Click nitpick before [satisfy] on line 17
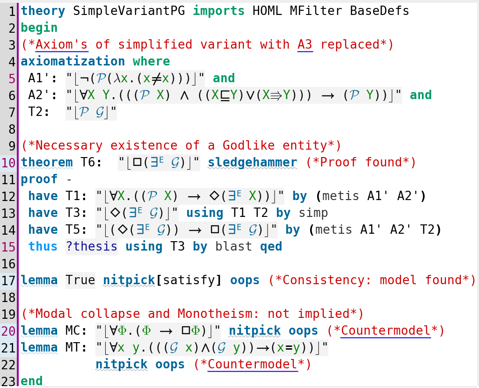Screen dimensions: 479x388 129,280
